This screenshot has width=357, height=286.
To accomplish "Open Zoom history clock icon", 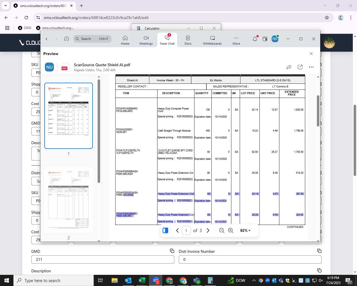I will tap(66, 39).
